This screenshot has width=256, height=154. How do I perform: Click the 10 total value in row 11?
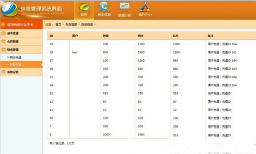tap(175, 110)
